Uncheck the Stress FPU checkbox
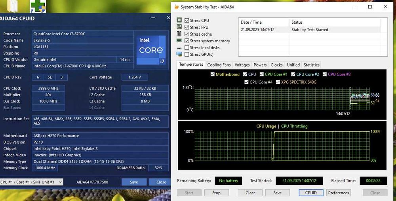 [187, 27]
